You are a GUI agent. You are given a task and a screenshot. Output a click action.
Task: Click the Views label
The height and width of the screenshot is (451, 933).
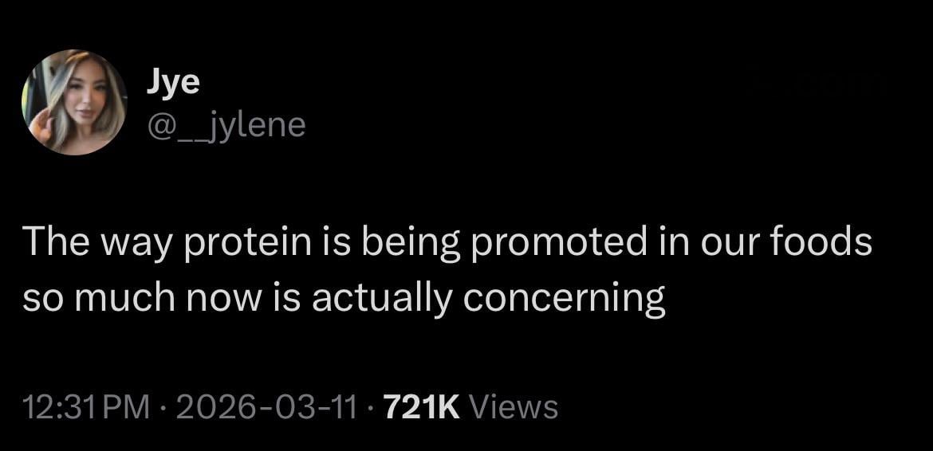coord(514,407)
